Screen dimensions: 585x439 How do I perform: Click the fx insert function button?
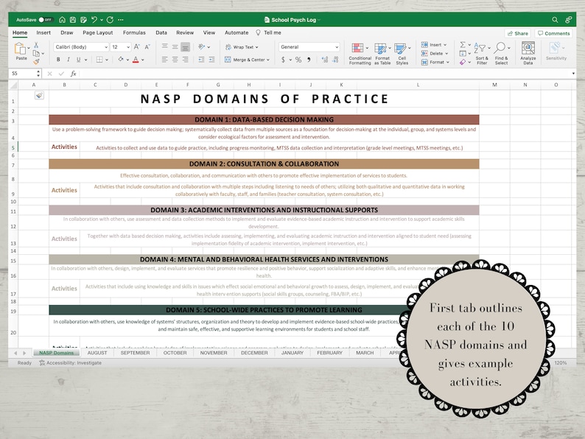coord(74,74)
